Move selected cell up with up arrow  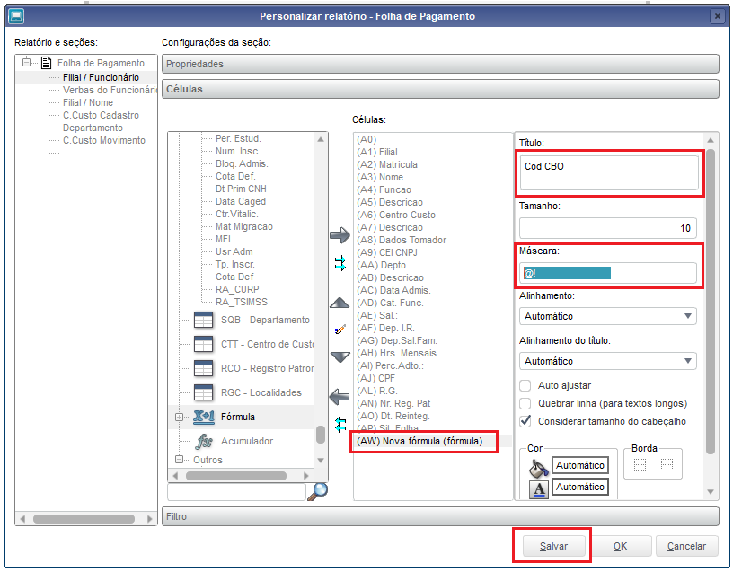340,303
